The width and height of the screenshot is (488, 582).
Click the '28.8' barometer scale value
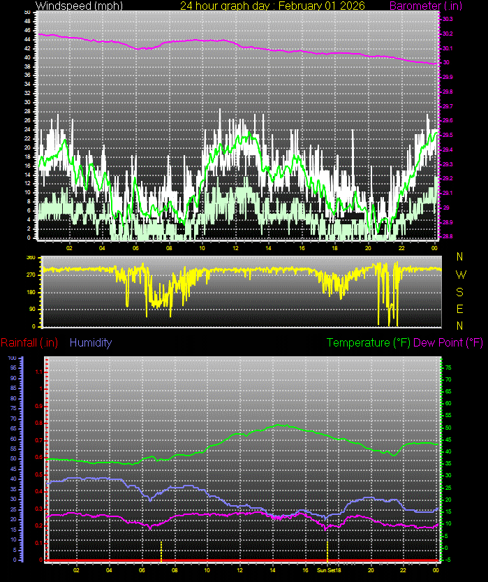[448, 236]
